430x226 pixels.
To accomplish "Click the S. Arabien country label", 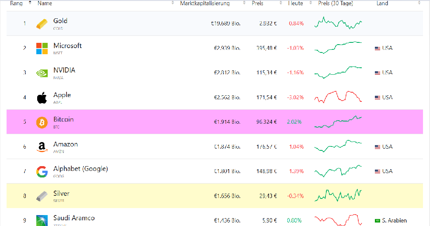I will point(395,220).
